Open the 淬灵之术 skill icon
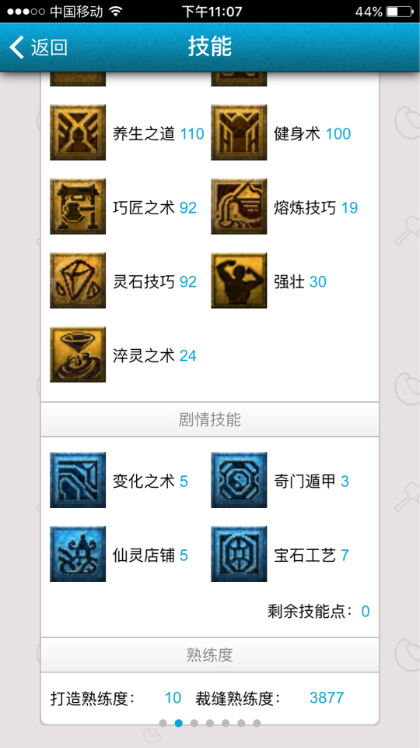The image size is (420, 748). click(x=78, y=355)
